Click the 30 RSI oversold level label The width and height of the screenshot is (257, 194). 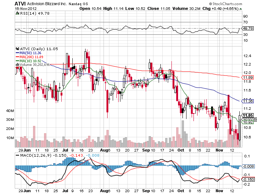(245, 34)
